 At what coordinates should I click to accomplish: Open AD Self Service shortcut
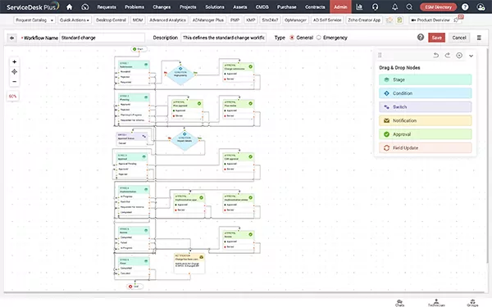point(327,20)
